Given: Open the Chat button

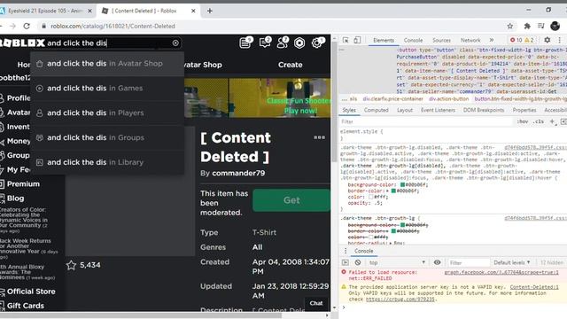Looking at the screenshot, I should coord(316,303).
